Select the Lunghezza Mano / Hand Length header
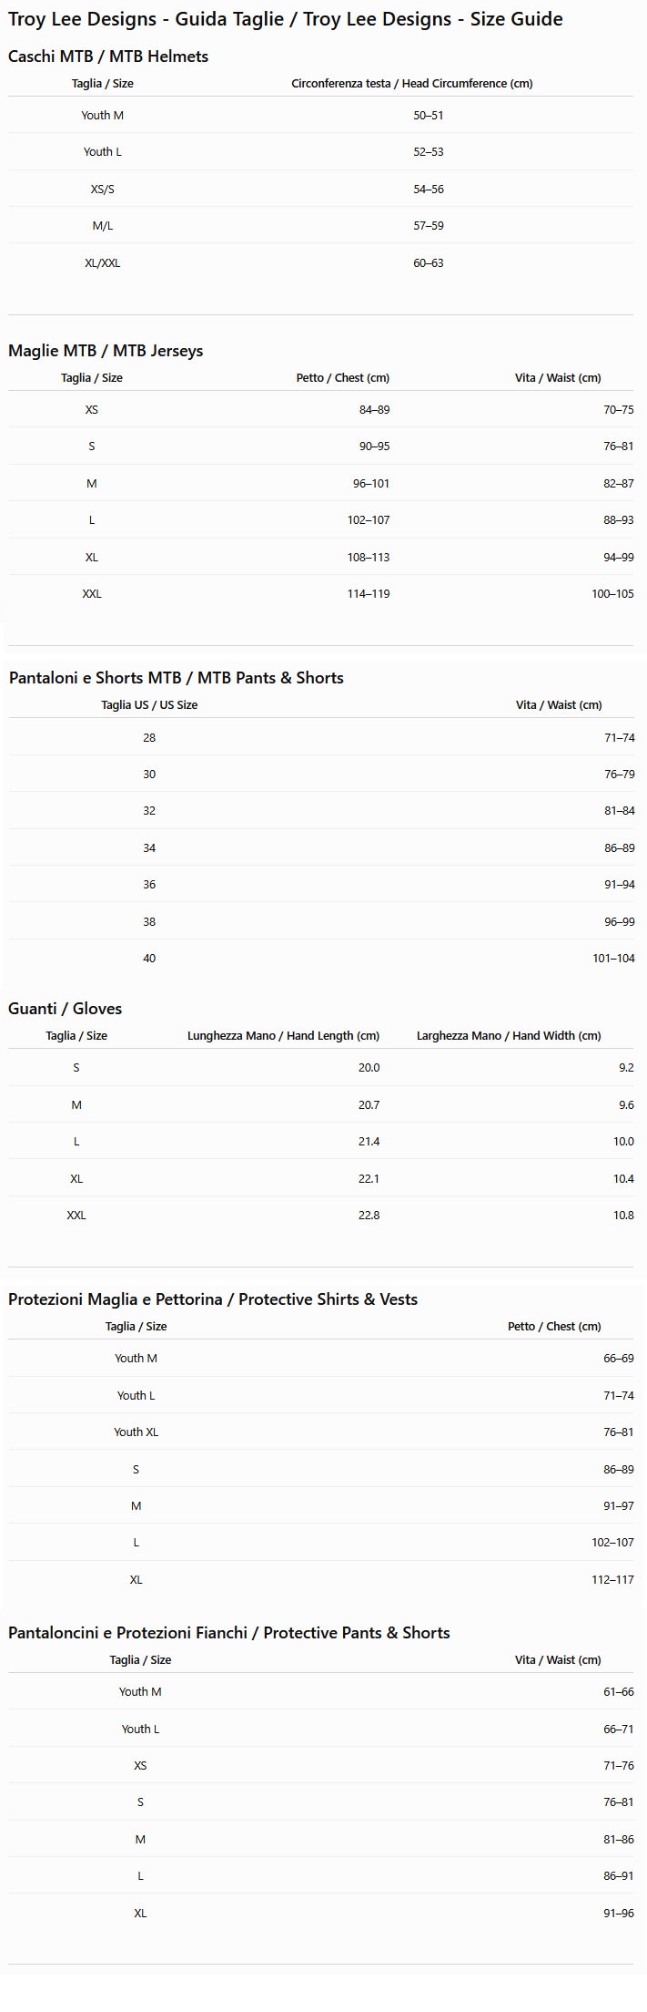This screenshot has width=647, height=2012. [283, 1036]
